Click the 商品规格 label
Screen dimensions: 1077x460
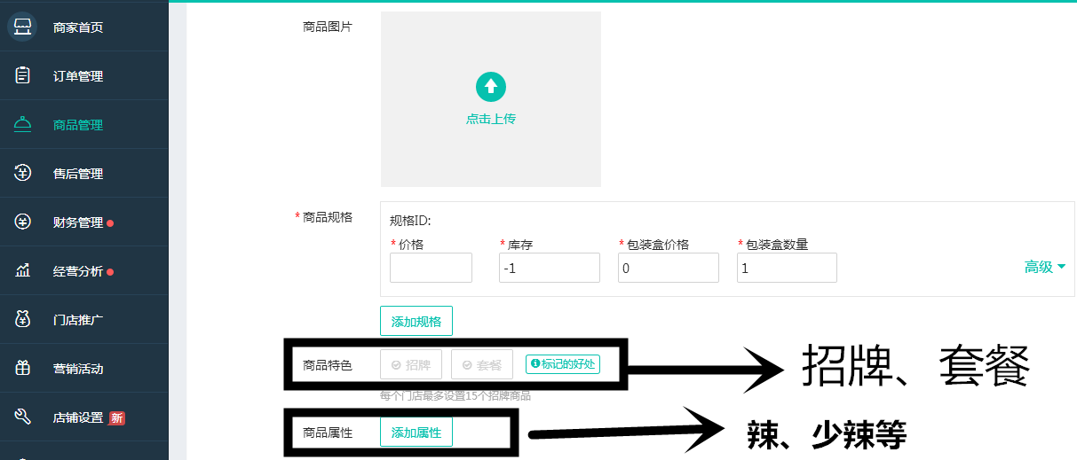[328, 217]
